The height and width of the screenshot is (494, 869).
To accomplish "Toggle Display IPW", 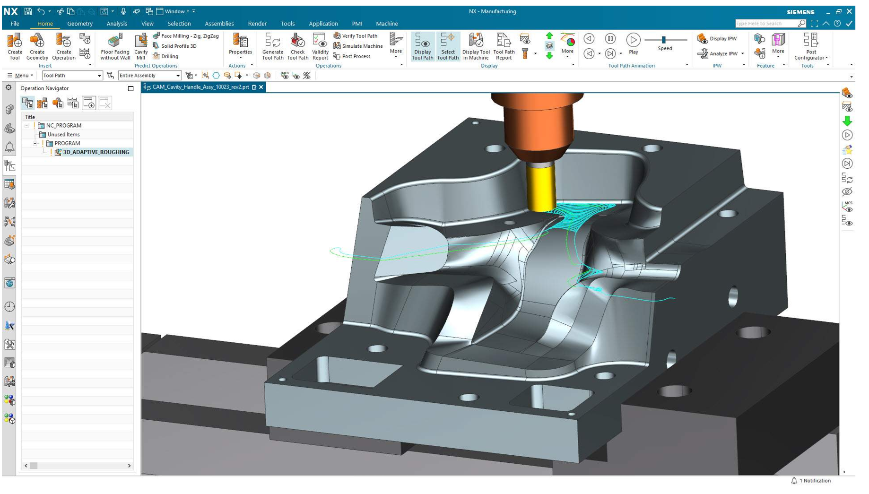I will click(x=717, y=39).
